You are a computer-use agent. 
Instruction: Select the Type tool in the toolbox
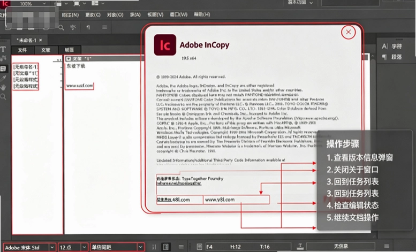click(3, 49)
